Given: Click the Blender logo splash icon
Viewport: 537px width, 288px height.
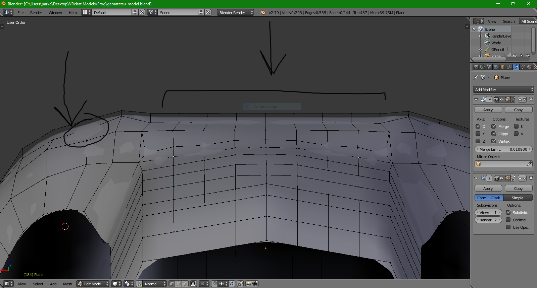Looking at the screenshot, I should pyautogui.click(x=263, y=12).
